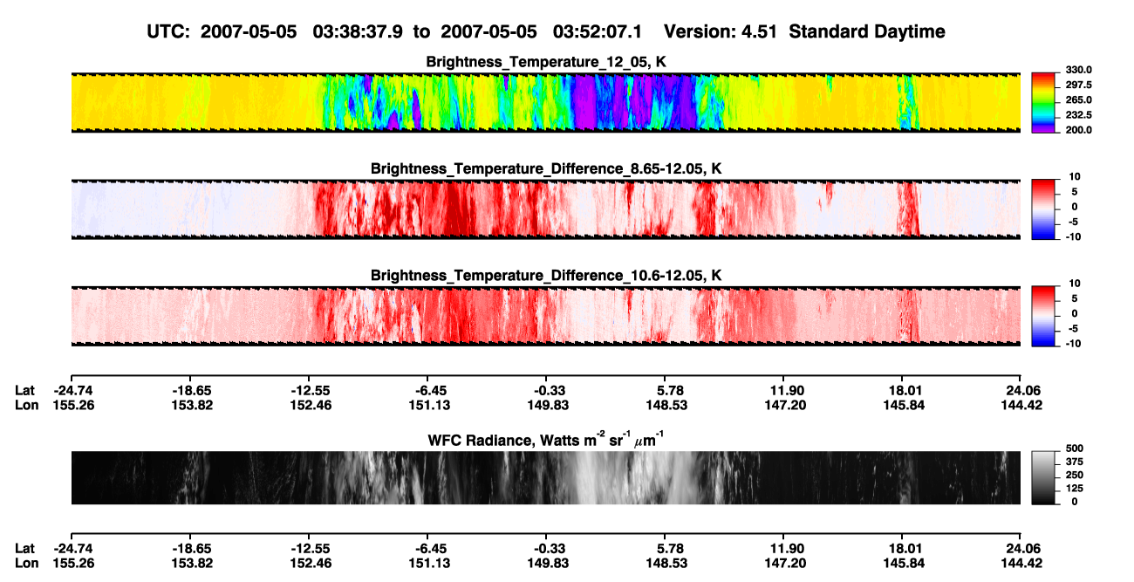Click the grayscale colorbar for WFC Radiance
Image resolution: width=1134 pixels, height=582 pixels.
pyautogui.click(x=1043, y=478)
